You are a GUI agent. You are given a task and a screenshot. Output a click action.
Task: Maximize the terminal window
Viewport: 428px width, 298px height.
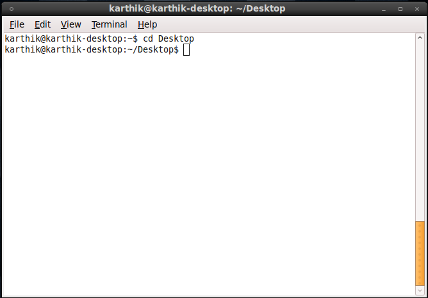click(x=400, y=9)
